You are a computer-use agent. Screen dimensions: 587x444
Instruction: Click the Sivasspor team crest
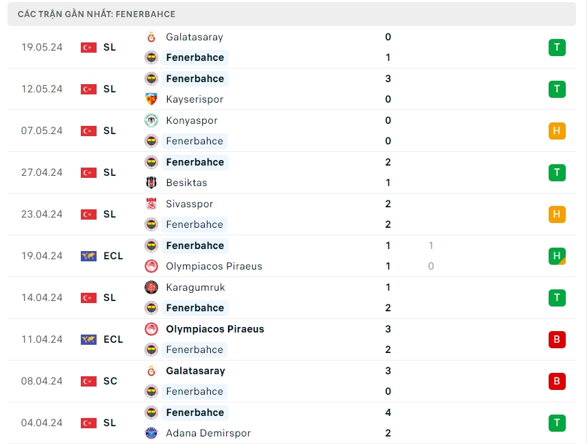[x=151, y=204]
